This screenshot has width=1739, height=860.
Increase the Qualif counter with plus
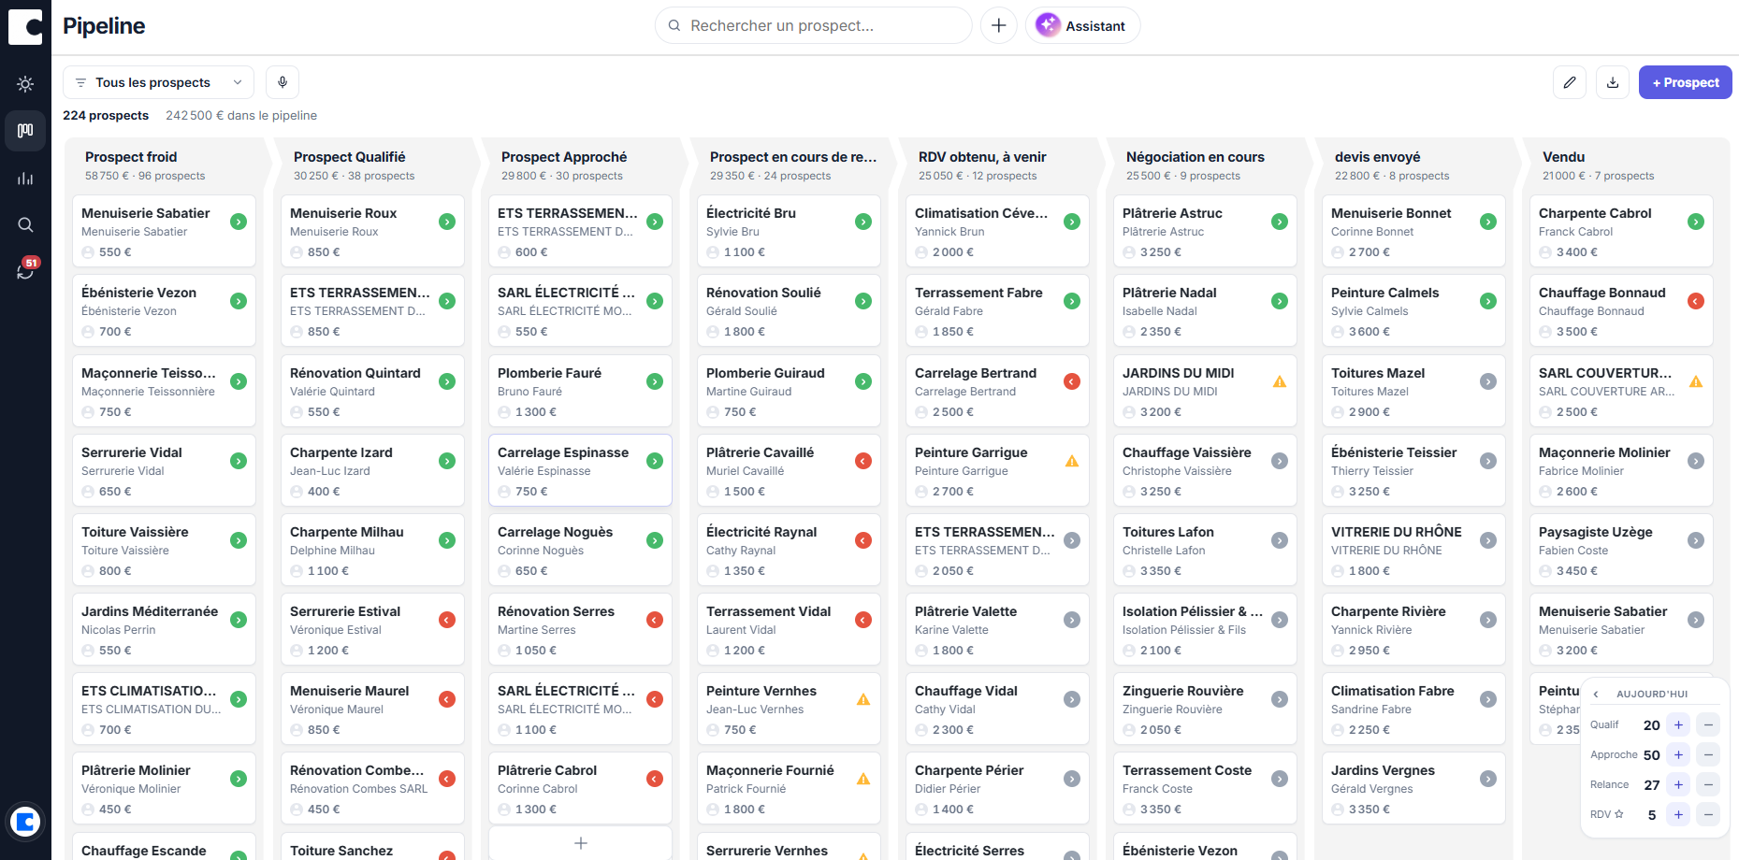[1678, 724]
